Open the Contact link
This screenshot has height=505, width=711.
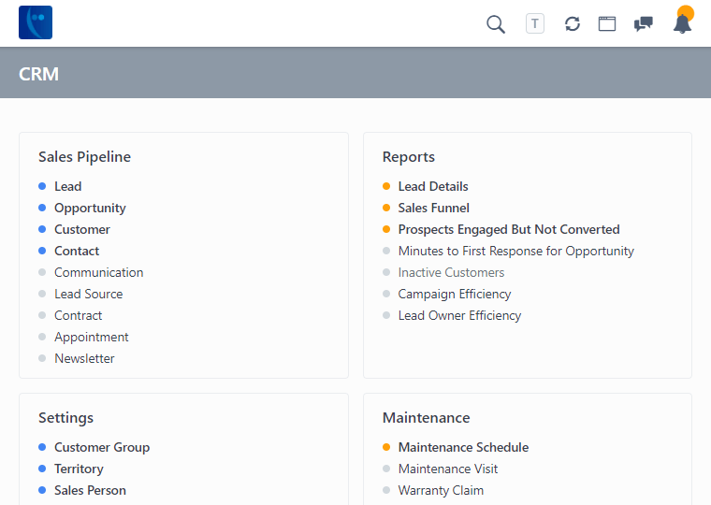[77, 252]
